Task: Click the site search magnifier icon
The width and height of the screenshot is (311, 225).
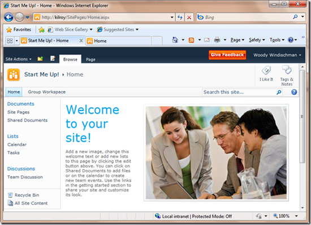Action: [x=279, y=92]
